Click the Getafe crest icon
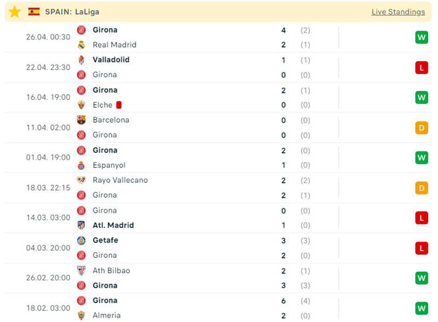The height and width of the screenshot is (322, 438). pos(81,240)
